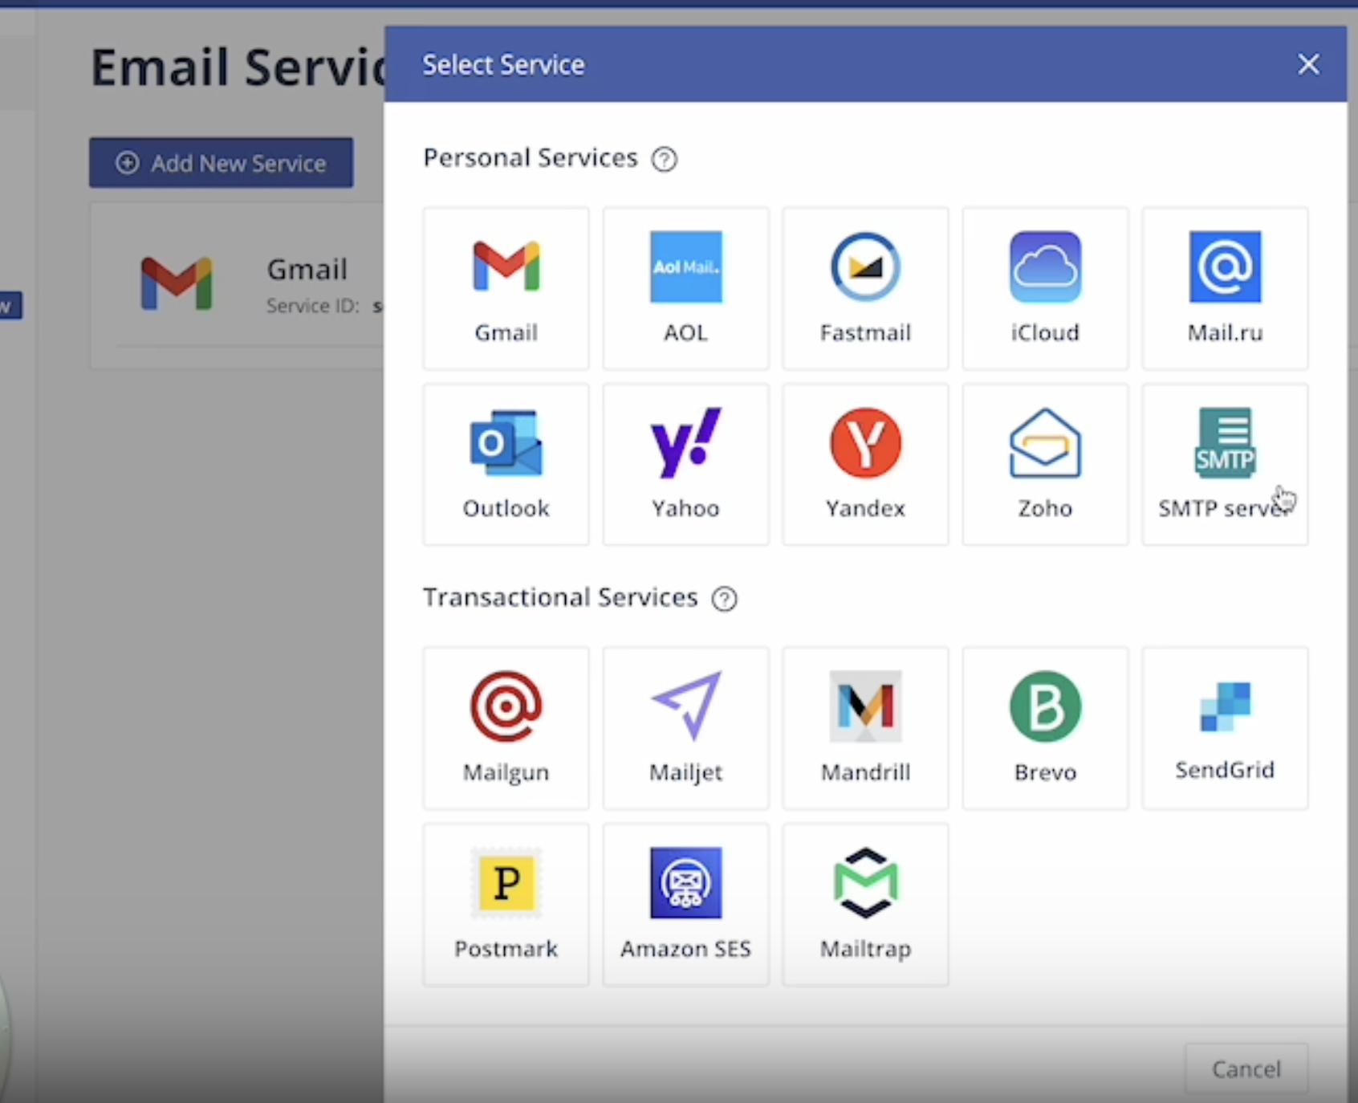Image resolution: width=1358 pixels, height=1103 pixels.
Task: Choose the Yandex service icon
Action: pyautogui.click(x=865, y=442)
